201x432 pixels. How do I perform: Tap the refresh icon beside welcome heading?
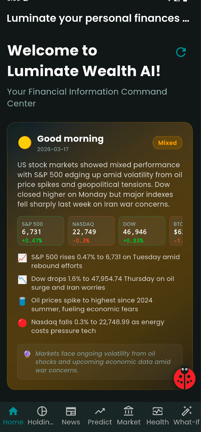click(181, 52)
